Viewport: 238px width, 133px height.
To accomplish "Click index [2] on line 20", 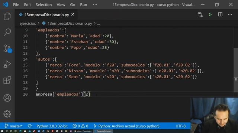I will click(87, 95).
